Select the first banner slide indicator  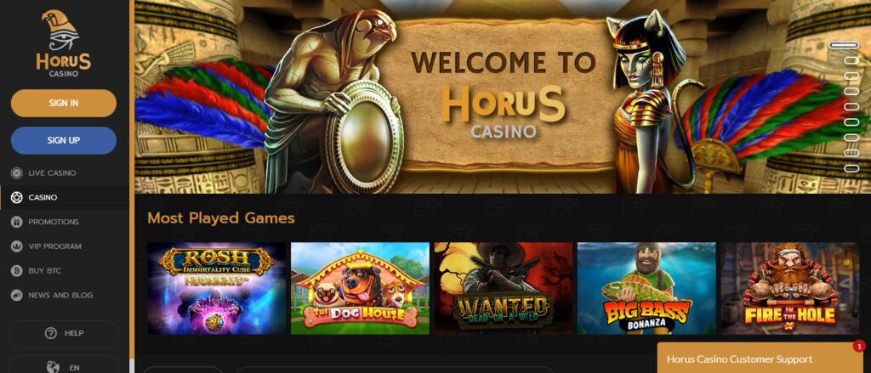845,46
